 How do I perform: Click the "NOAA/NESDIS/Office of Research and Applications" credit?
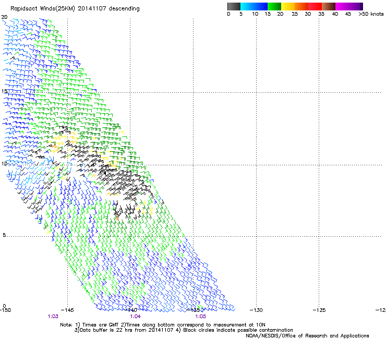click(307, 336)
